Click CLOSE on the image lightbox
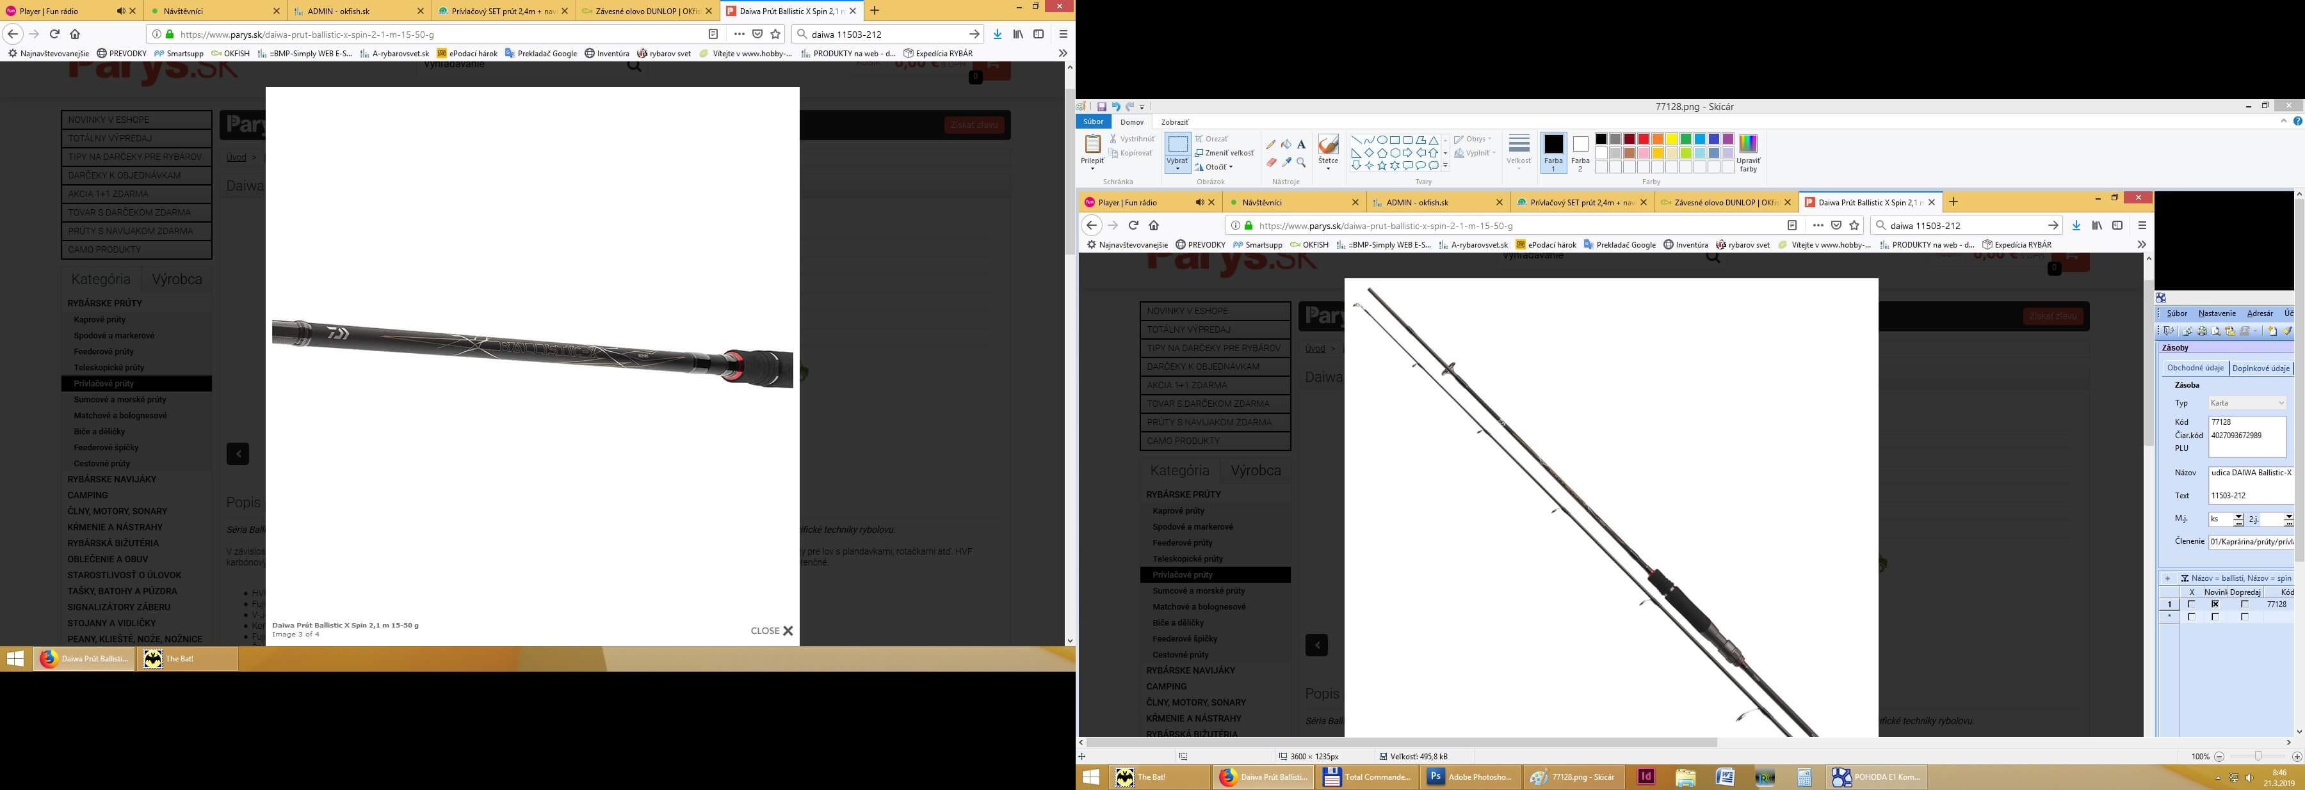2305x790 pixels. (x=772, y=631)
